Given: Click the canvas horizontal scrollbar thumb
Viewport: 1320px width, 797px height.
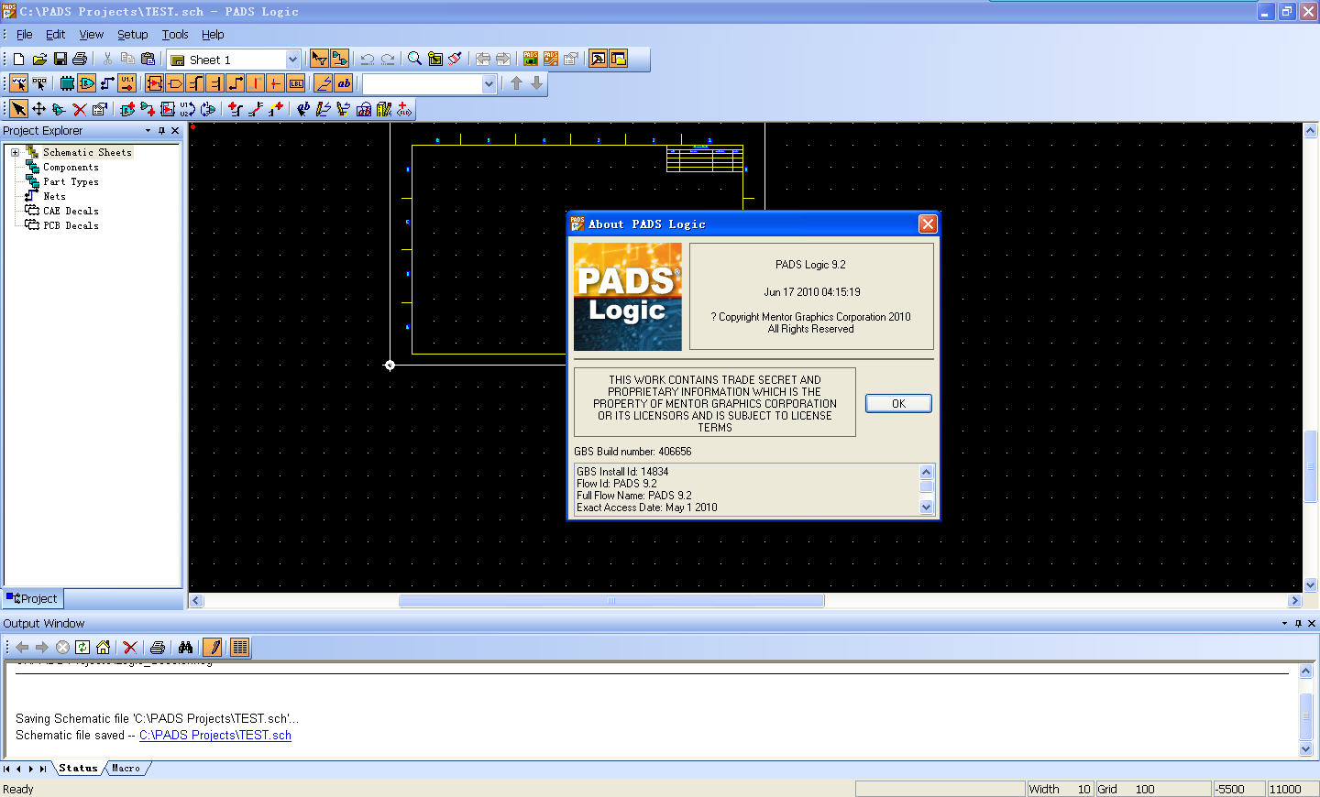Looking at the screenshot, I should click(611, 601).
